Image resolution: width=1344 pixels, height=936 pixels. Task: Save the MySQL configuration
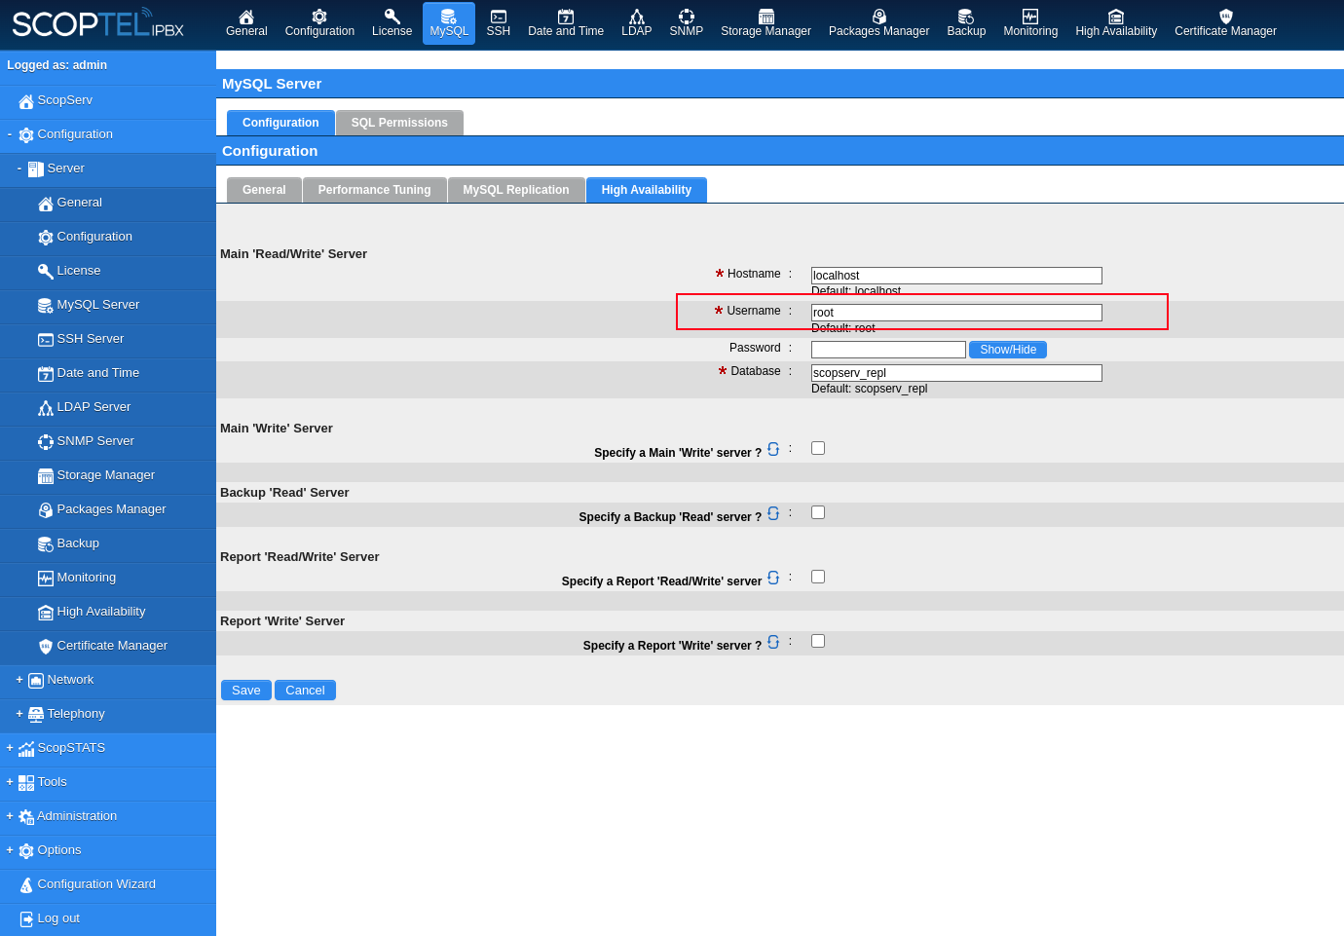pyautogui.click(x=246, y=691)
